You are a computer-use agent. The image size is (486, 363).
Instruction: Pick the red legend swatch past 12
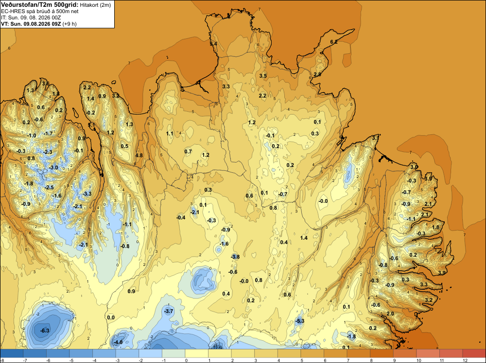click(x=474, y=353)
